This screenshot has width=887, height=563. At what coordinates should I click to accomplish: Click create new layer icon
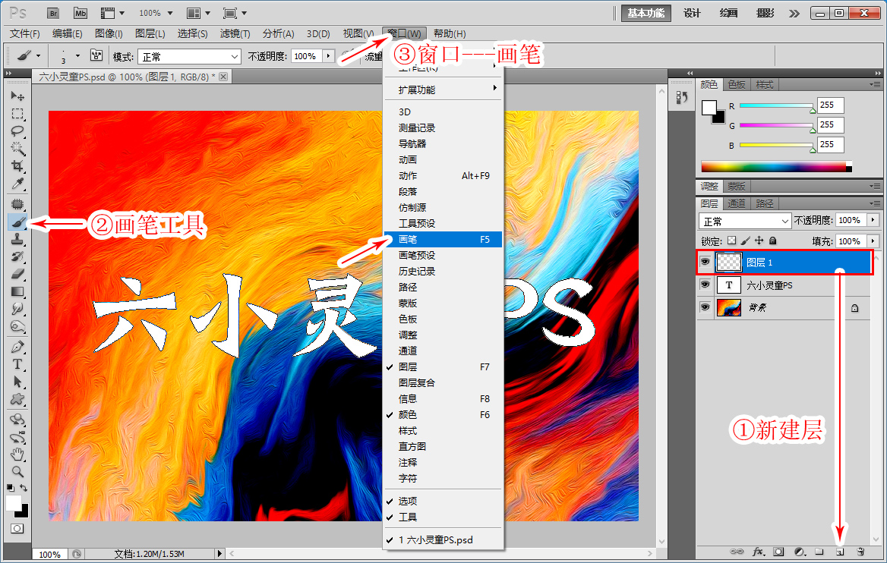point(840,552)
